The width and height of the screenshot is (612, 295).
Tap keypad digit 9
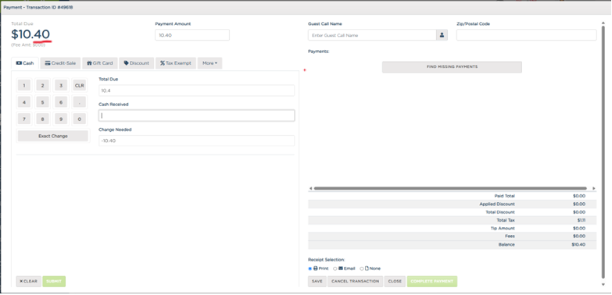click(x=61, y=119)
